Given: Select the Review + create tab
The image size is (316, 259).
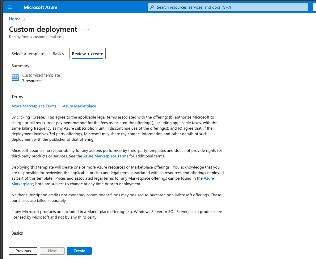Looking at the screenshot, I should tap(87, 54).
